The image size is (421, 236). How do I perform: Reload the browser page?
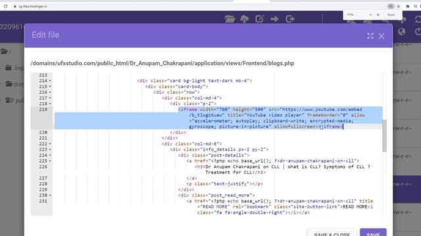6,6
